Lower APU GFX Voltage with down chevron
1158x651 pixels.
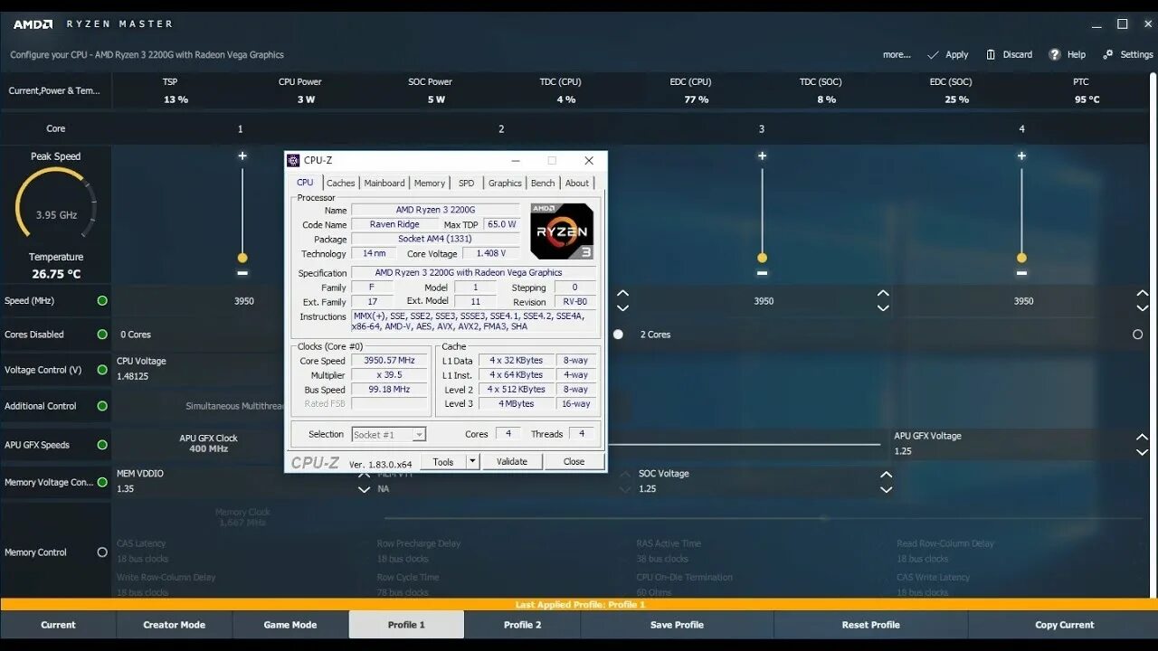tap(1143, 451)
